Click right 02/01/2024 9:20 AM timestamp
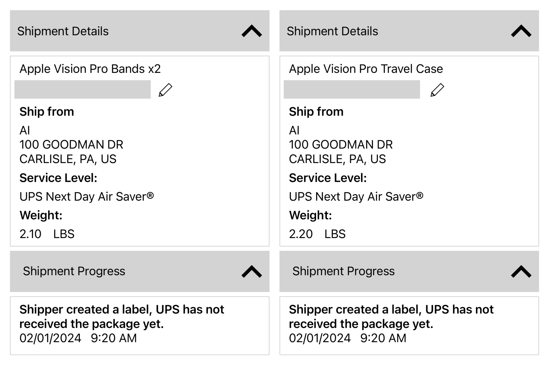Viewport: 549px width, 367px height. click(x=348, y=338)
